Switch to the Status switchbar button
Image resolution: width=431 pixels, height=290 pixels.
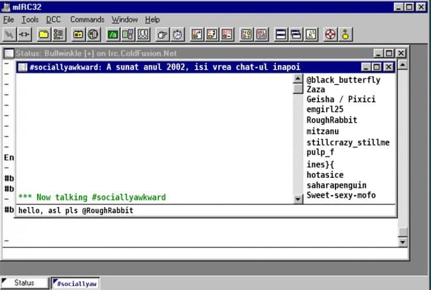pos(25,283)
